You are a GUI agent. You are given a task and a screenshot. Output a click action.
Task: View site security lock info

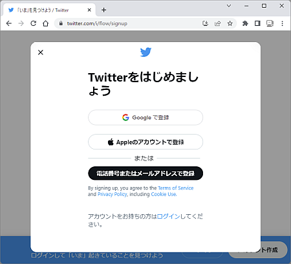(61, 23)
